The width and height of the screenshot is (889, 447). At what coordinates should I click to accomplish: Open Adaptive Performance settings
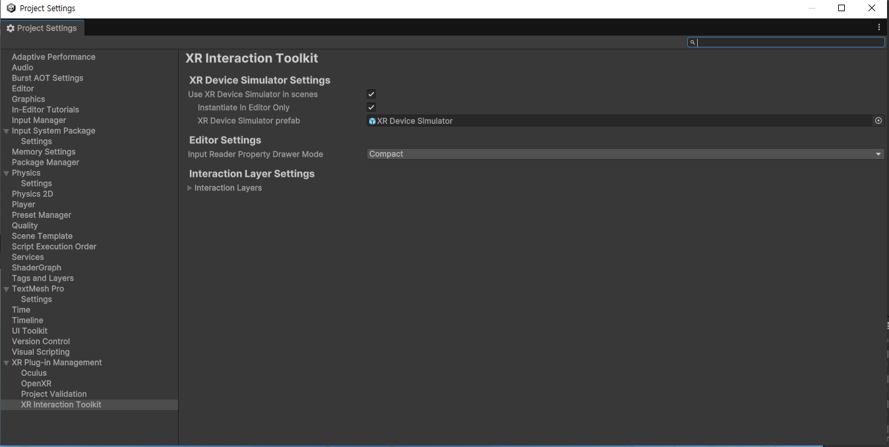coord(53,57)
